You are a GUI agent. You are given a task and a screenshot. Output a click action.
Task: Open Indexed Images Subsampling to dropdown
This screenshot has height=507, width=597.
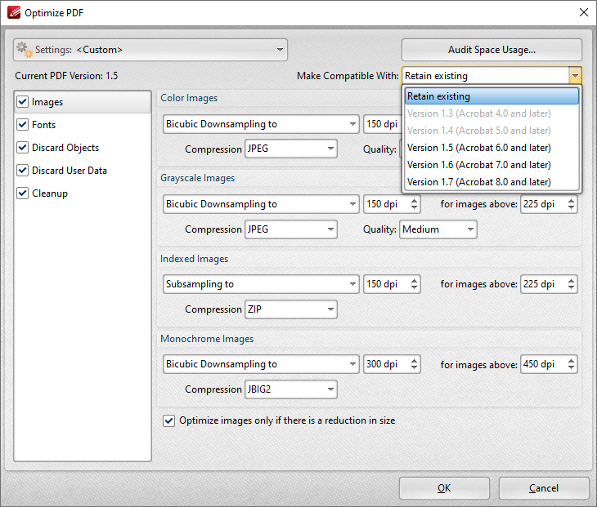click(x=261, y=284)
